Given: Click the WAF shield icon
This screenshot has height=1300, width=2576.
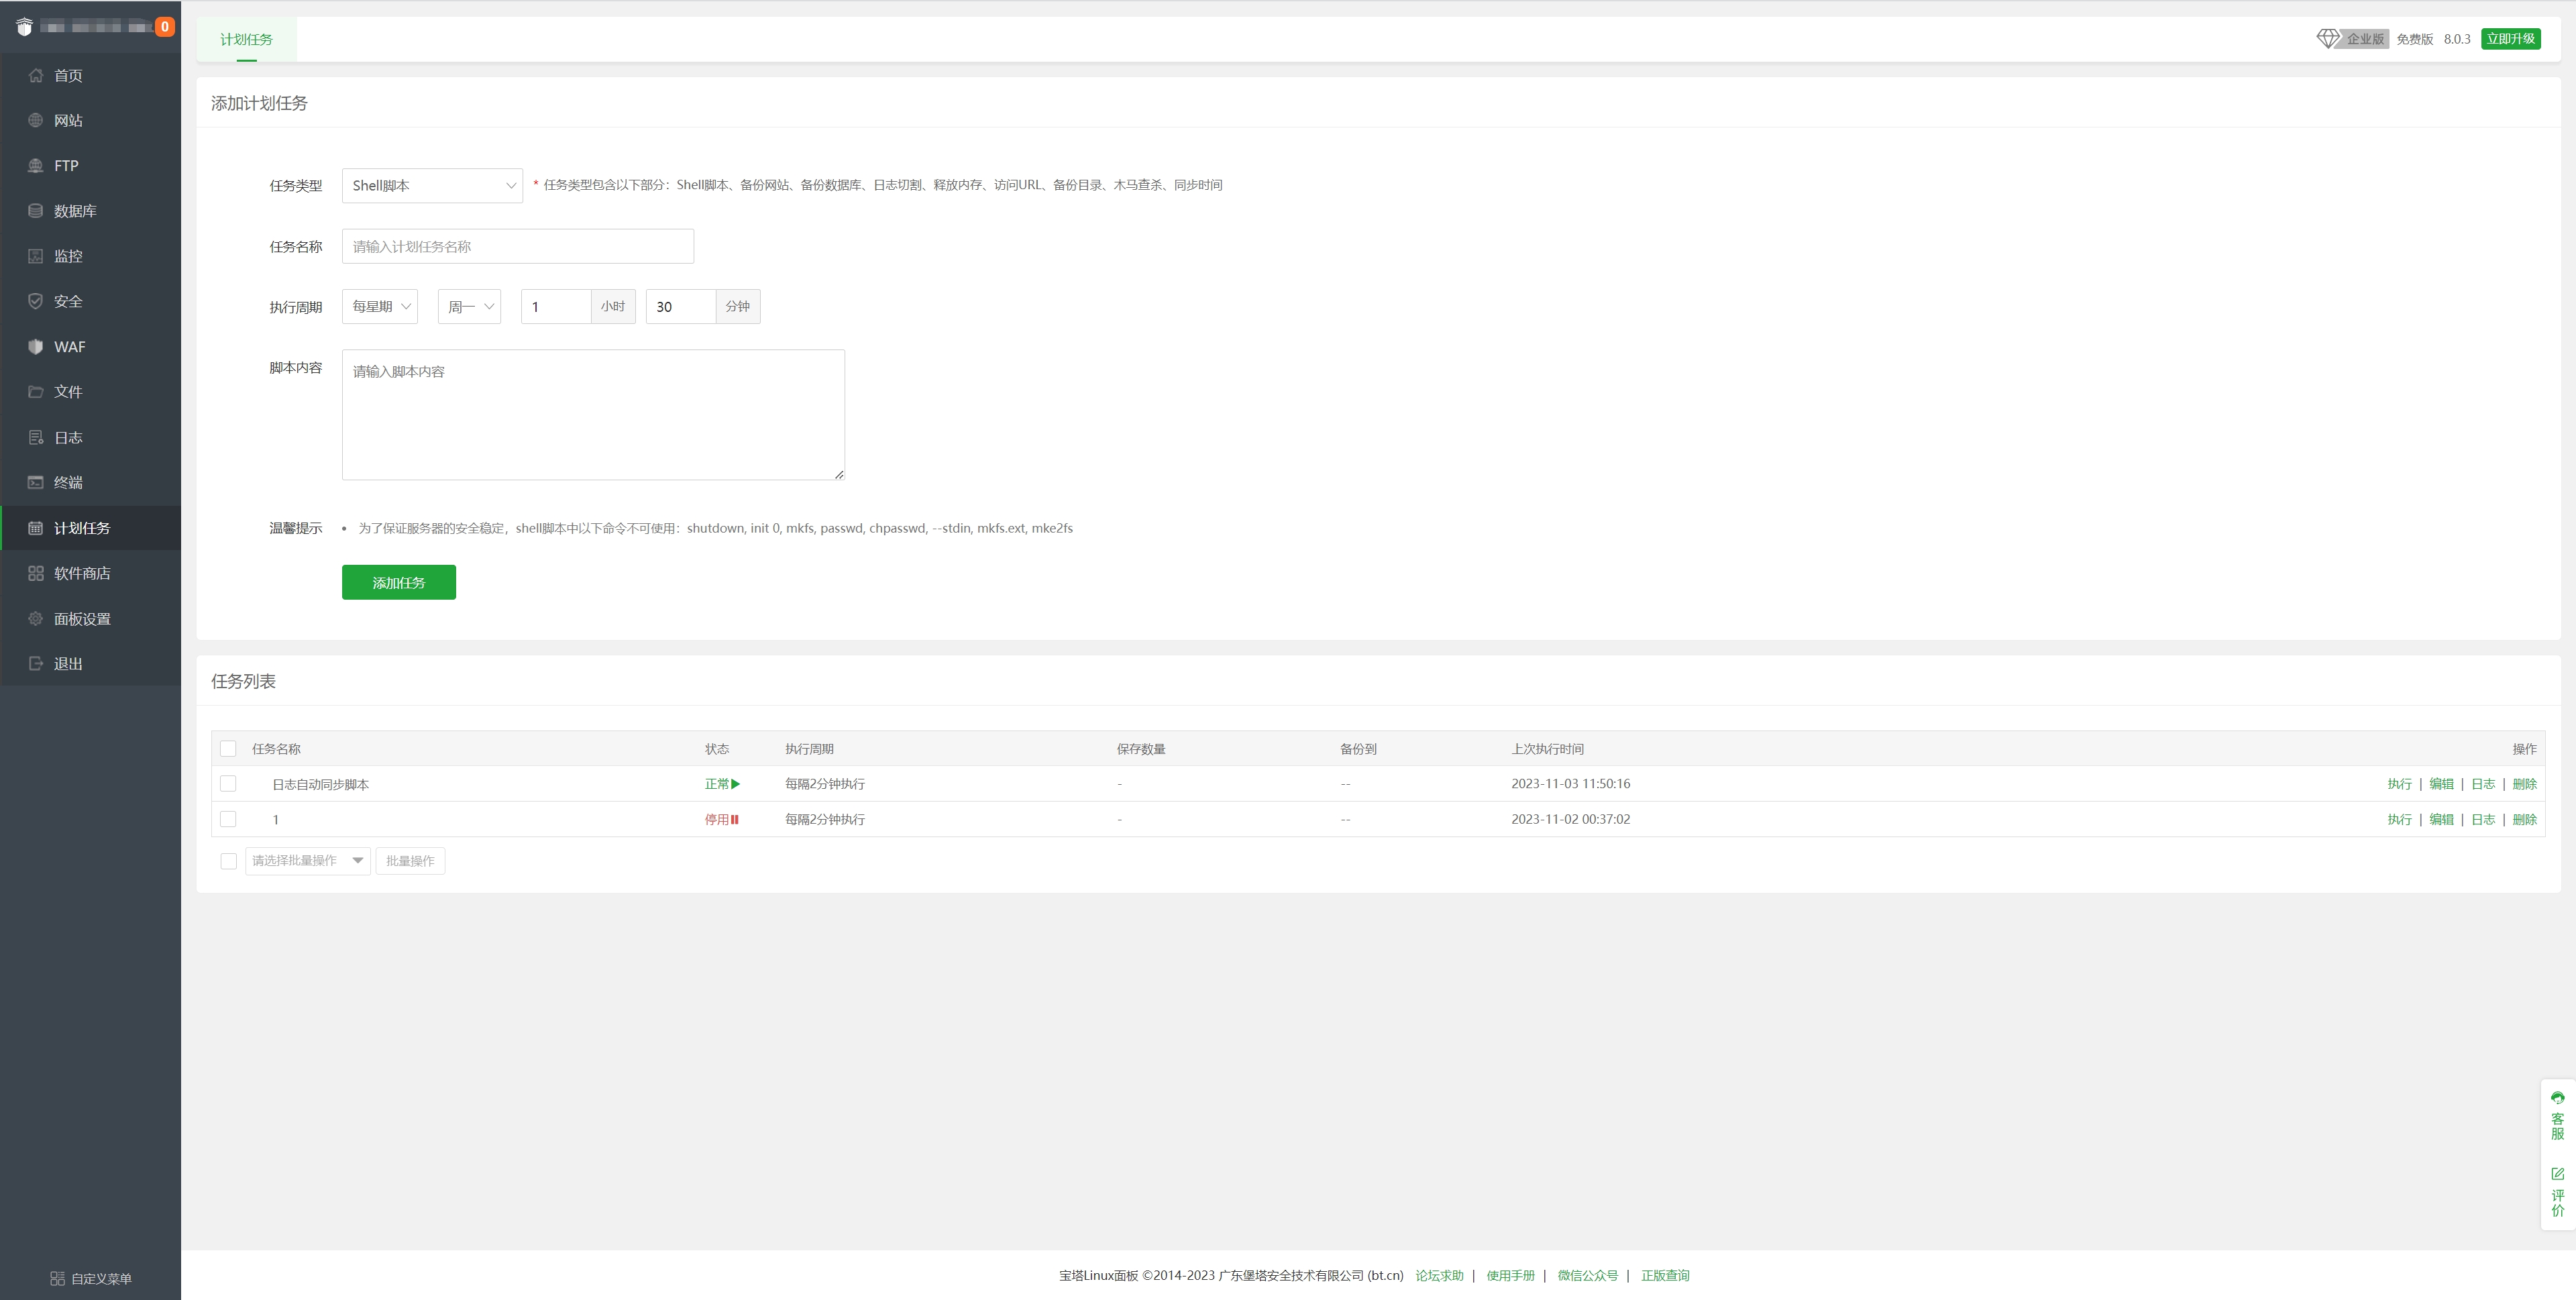Looking at the screenshot, I should 36,346.
